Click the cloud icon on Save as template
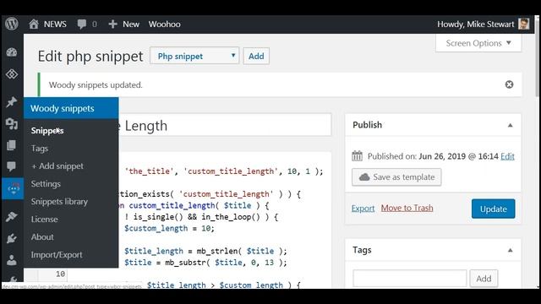 [x=364, y=177]
